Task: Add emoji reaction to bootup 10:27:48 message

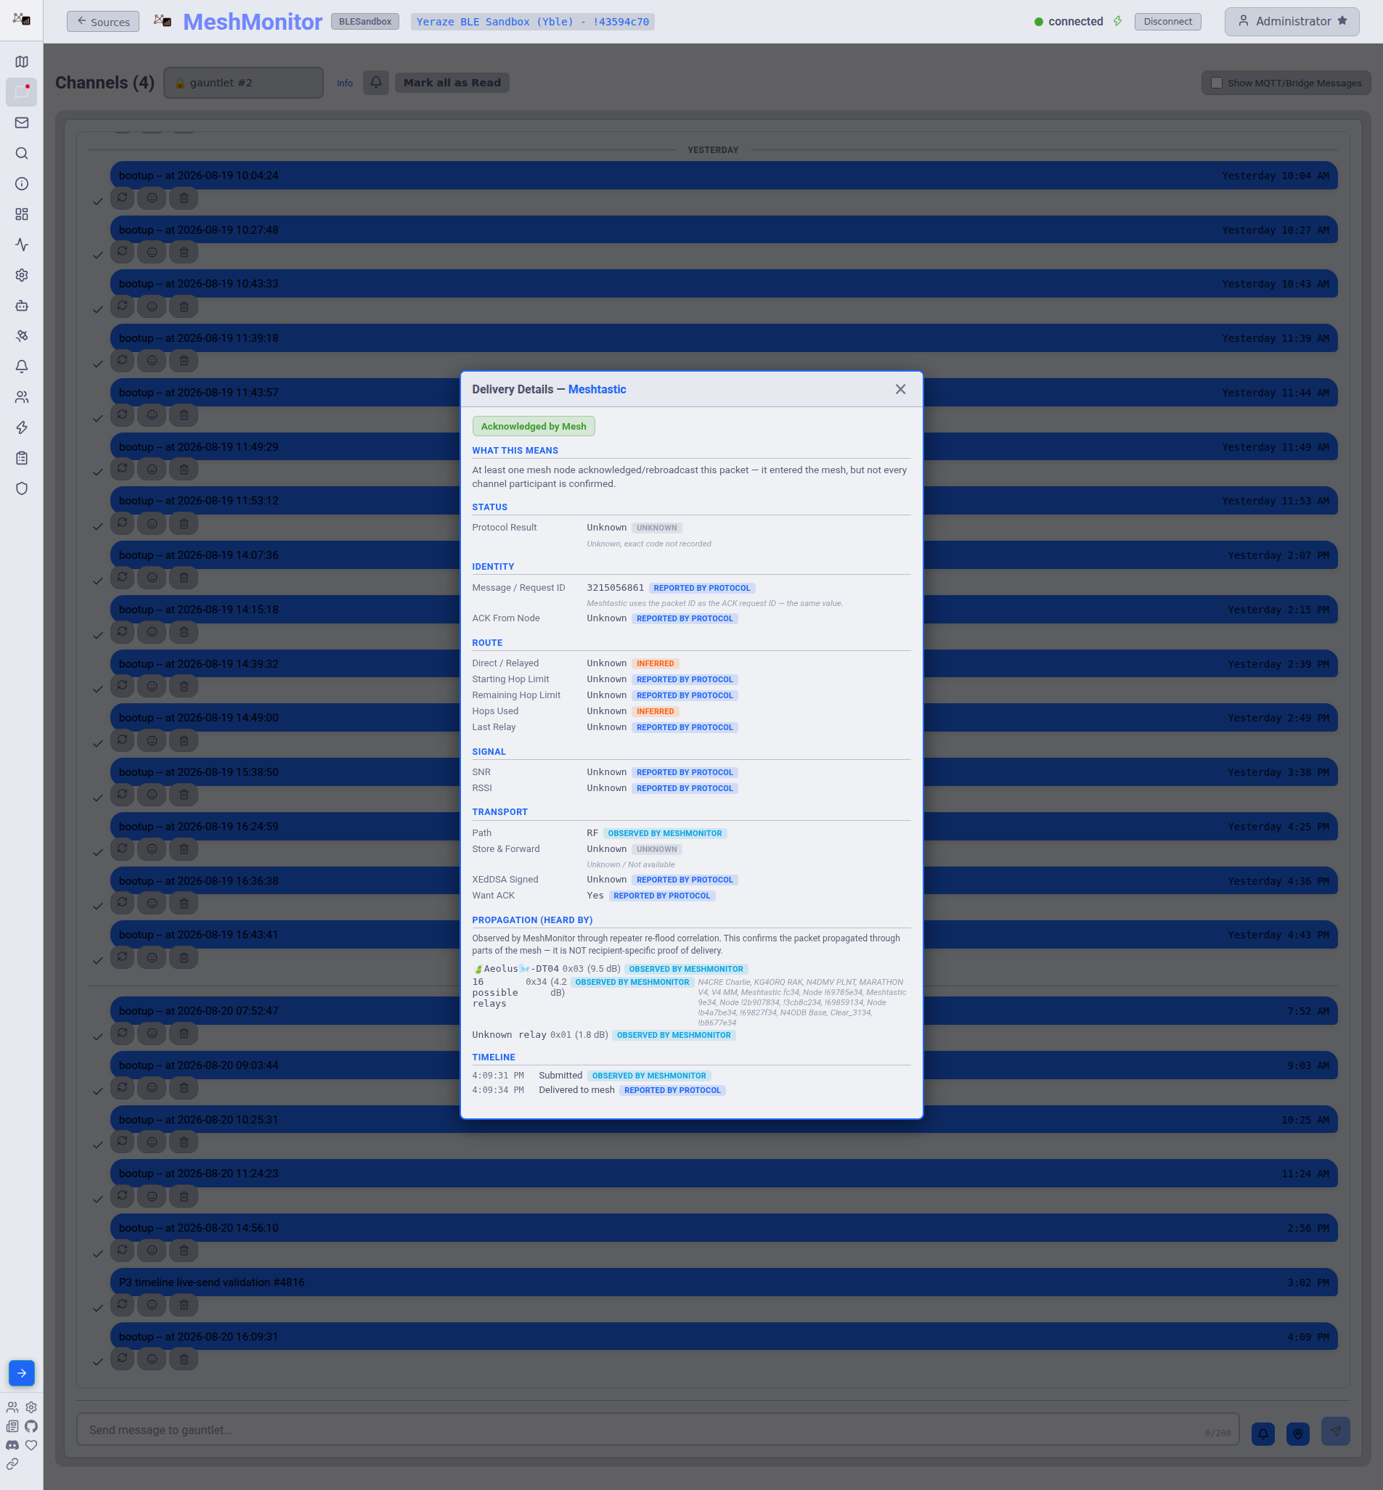Action: point(152,252)
